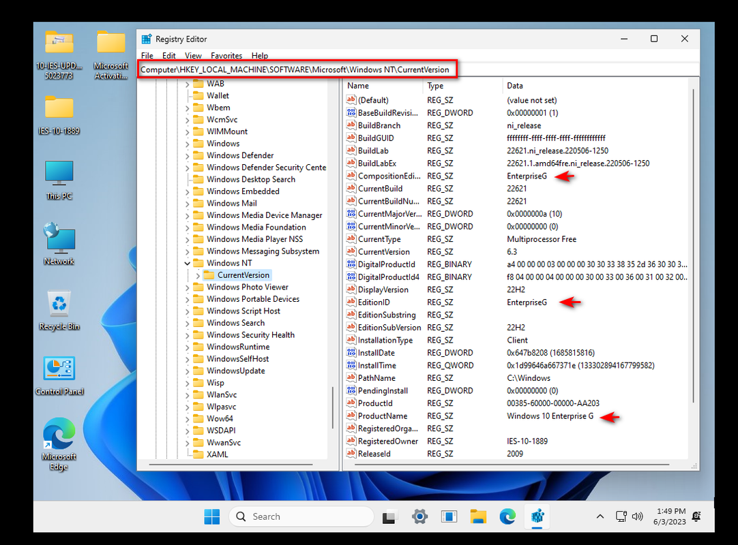Expand the Windows Defender key
The width and height of the screenshot is (738, 545).
[188, 155]
